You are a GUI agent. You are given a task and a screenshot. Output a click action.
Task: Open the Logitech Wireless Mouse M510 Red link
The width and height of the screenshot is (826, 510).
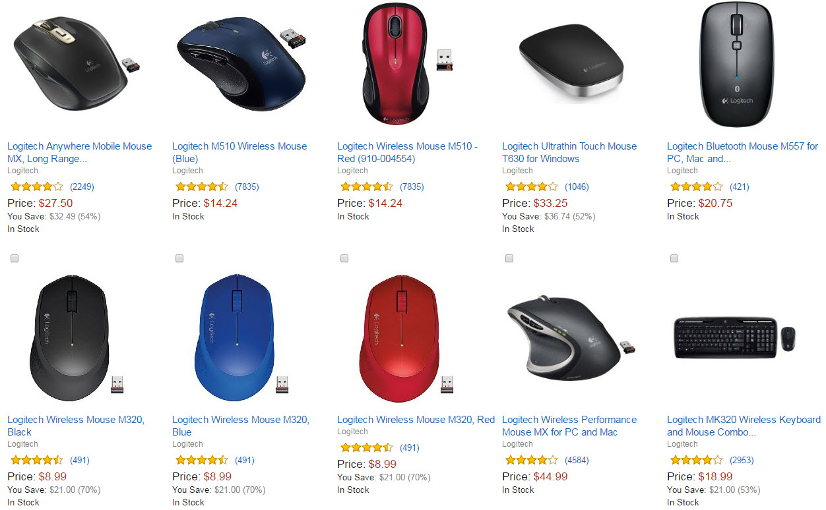pos(407,152)
